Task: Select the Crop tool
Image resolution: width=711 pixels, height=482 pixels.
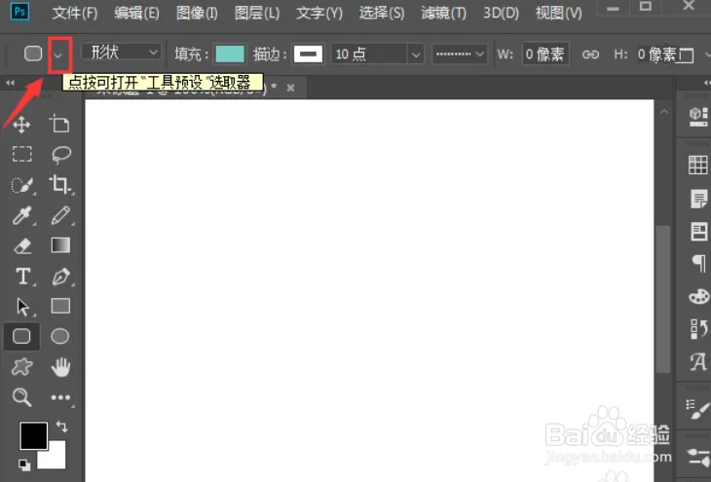Action: point(59,185)
